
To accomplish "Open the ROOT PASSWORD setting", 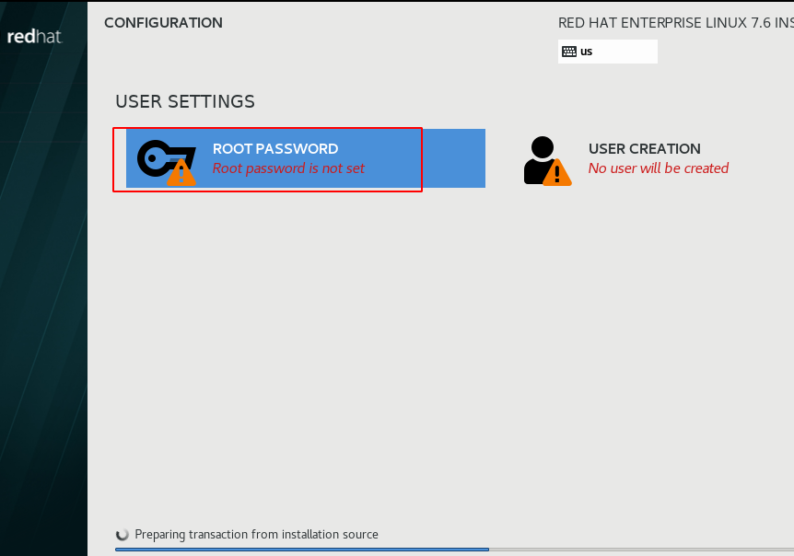I will point(305,158).
